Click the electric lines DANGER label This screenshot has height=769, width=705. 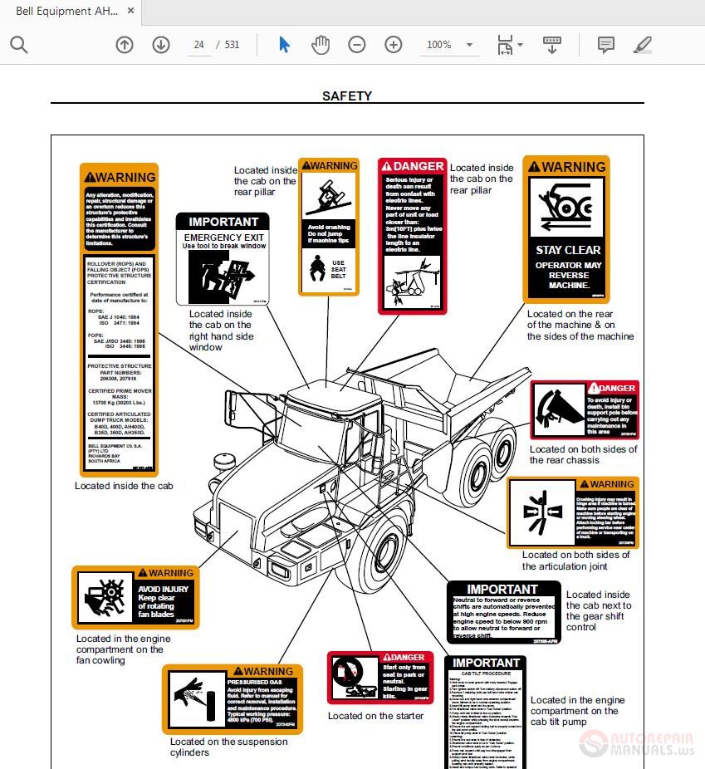click(x=413, y=236)
